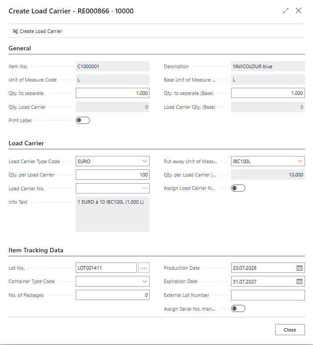The image size is (313, 345).
Task: Open Expiration Date calendar picker
Action: [299, 281]
